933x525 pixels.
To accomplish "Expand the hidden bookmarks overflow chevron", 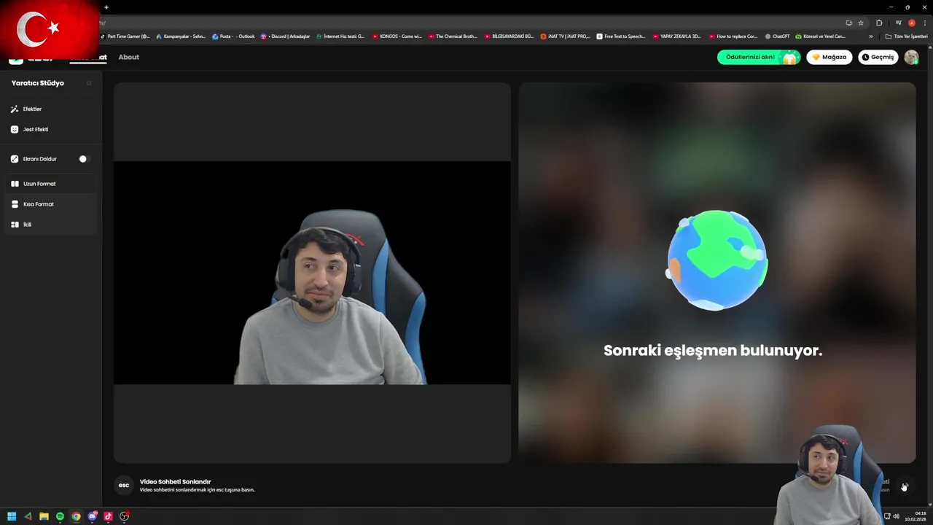I will pos(870,36).
